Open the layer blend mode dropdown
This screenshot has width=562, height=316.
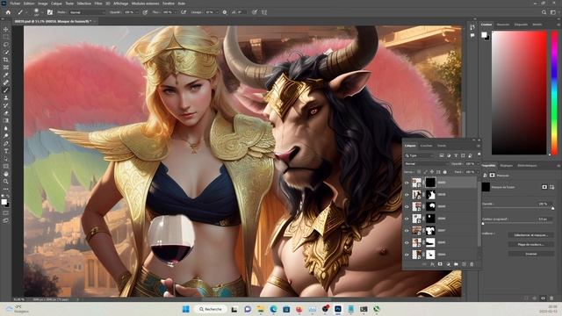pyautogui.click(x=427, y=164)
